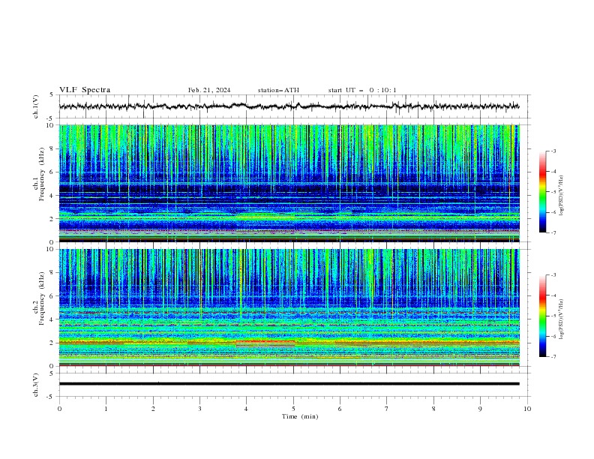Click the ch.1 colorbar "log(PSD)(V²/Hz)" label

[x=562, y=196]
